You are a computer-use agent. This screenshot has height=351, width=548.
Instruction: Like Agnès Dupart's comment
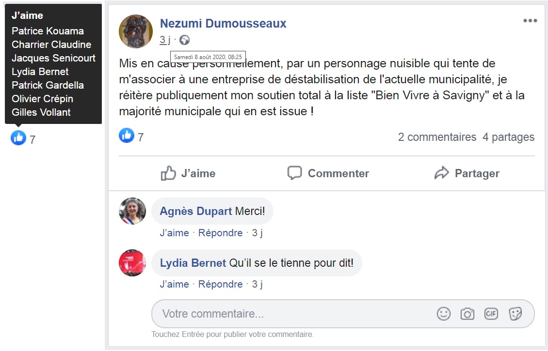point(174,233)
